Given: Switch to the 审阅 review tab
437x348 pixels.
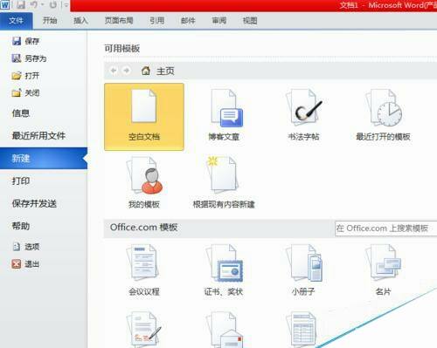Looking at the screenshot, I should [x=219, y=21].
